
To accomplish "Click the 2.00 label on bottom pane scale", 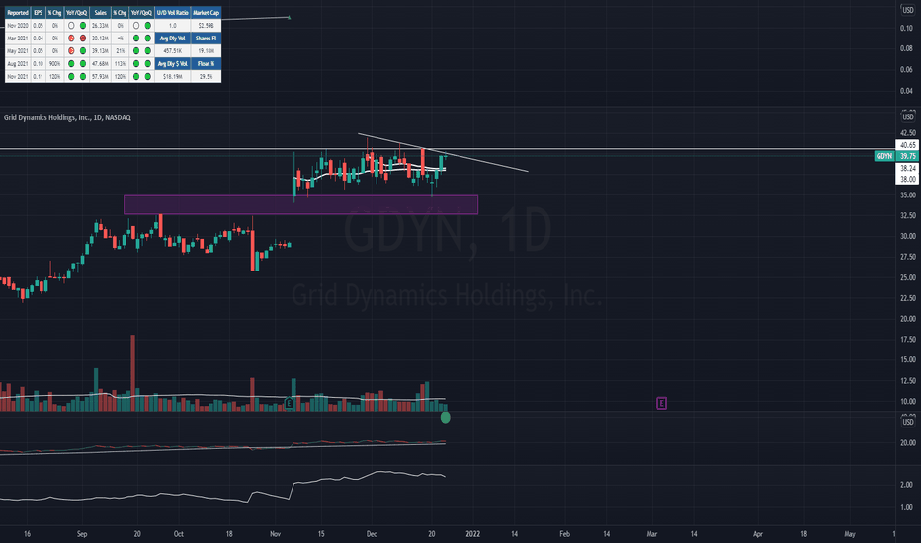I will 907,485.
